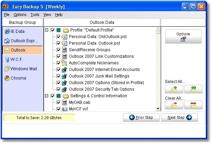This screenshot has height=144, width=212.
Task: Collapse the Default Profile tree node
Action: coord(47,30)
